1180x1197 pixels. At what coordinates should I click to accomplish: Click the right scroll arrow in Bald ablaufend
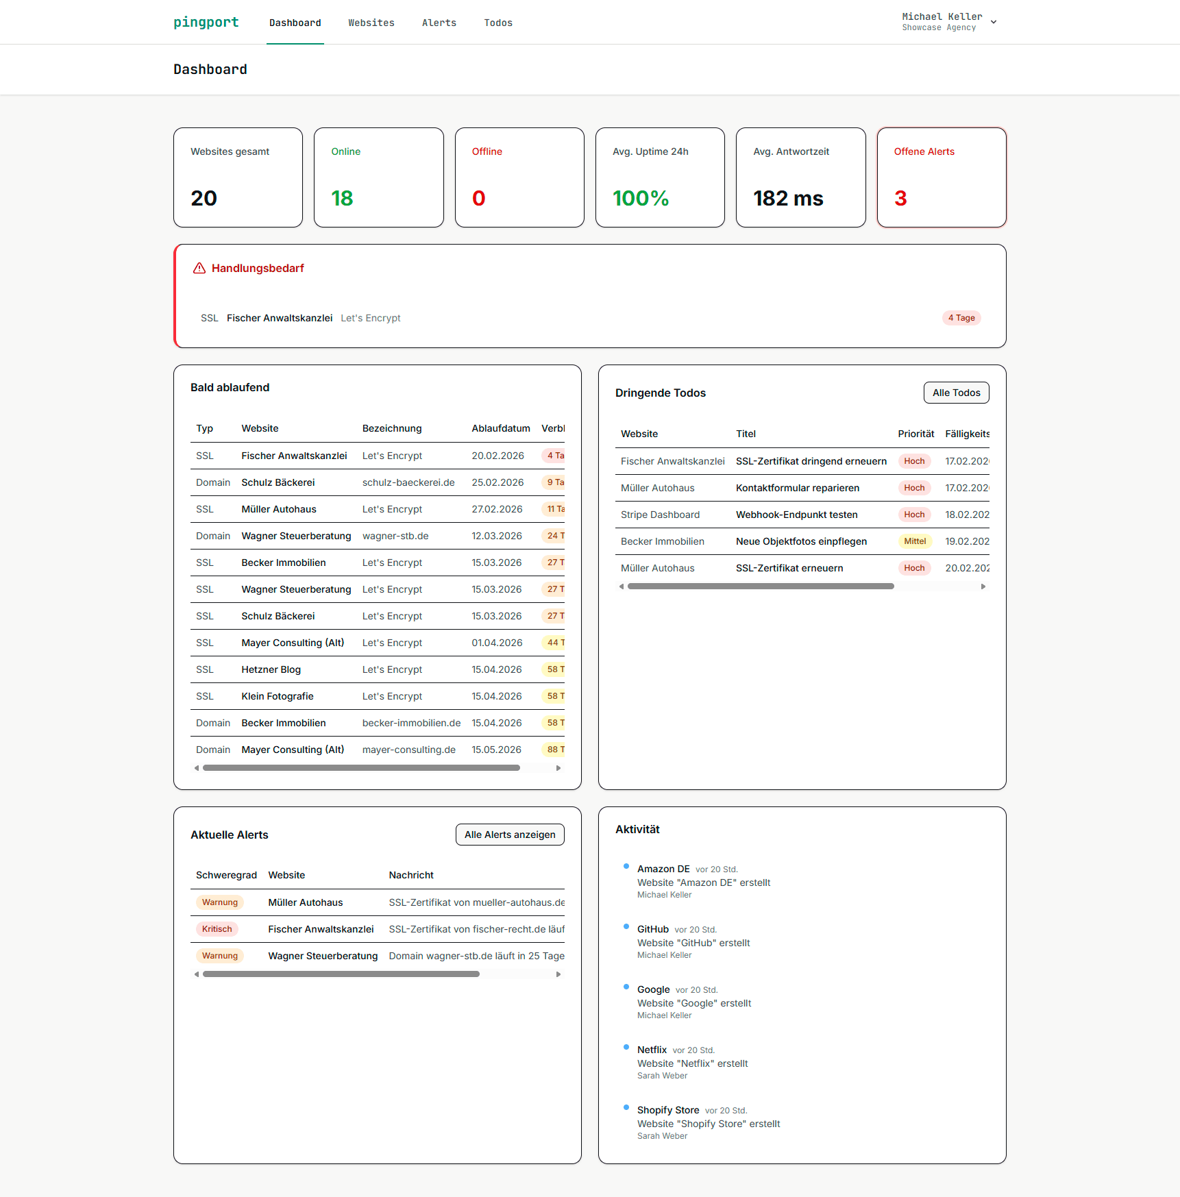[558, 768]
